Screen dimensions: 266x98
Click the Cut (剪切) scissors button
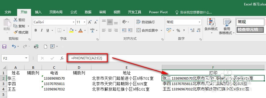pyautogui.click(x=19, y=20)
